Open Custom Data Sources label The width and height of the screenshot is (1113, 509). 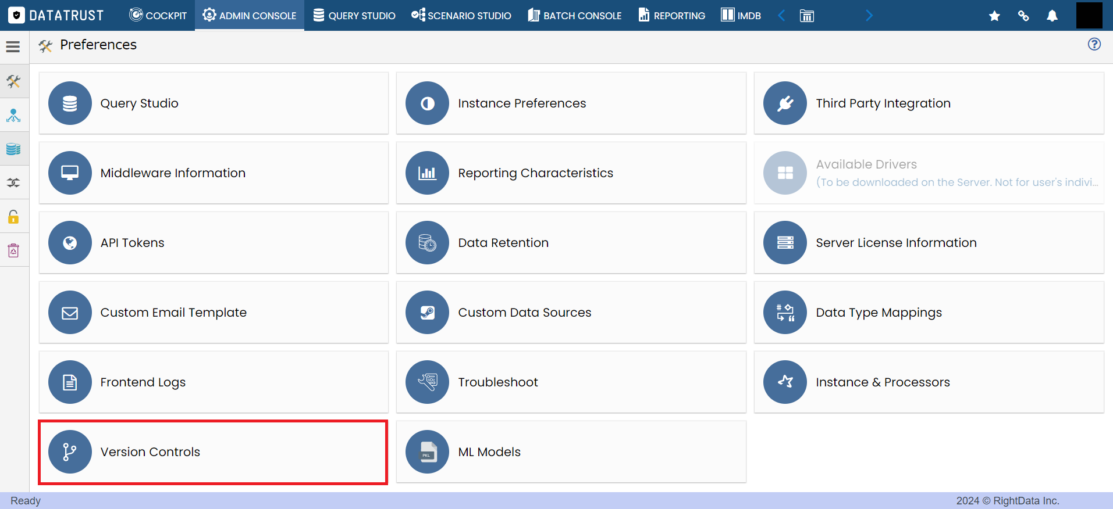tap(524, 313)
